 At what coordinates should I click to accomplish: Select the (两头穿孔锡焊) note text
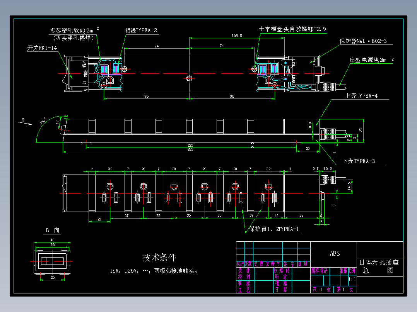[x=73, y=38]
